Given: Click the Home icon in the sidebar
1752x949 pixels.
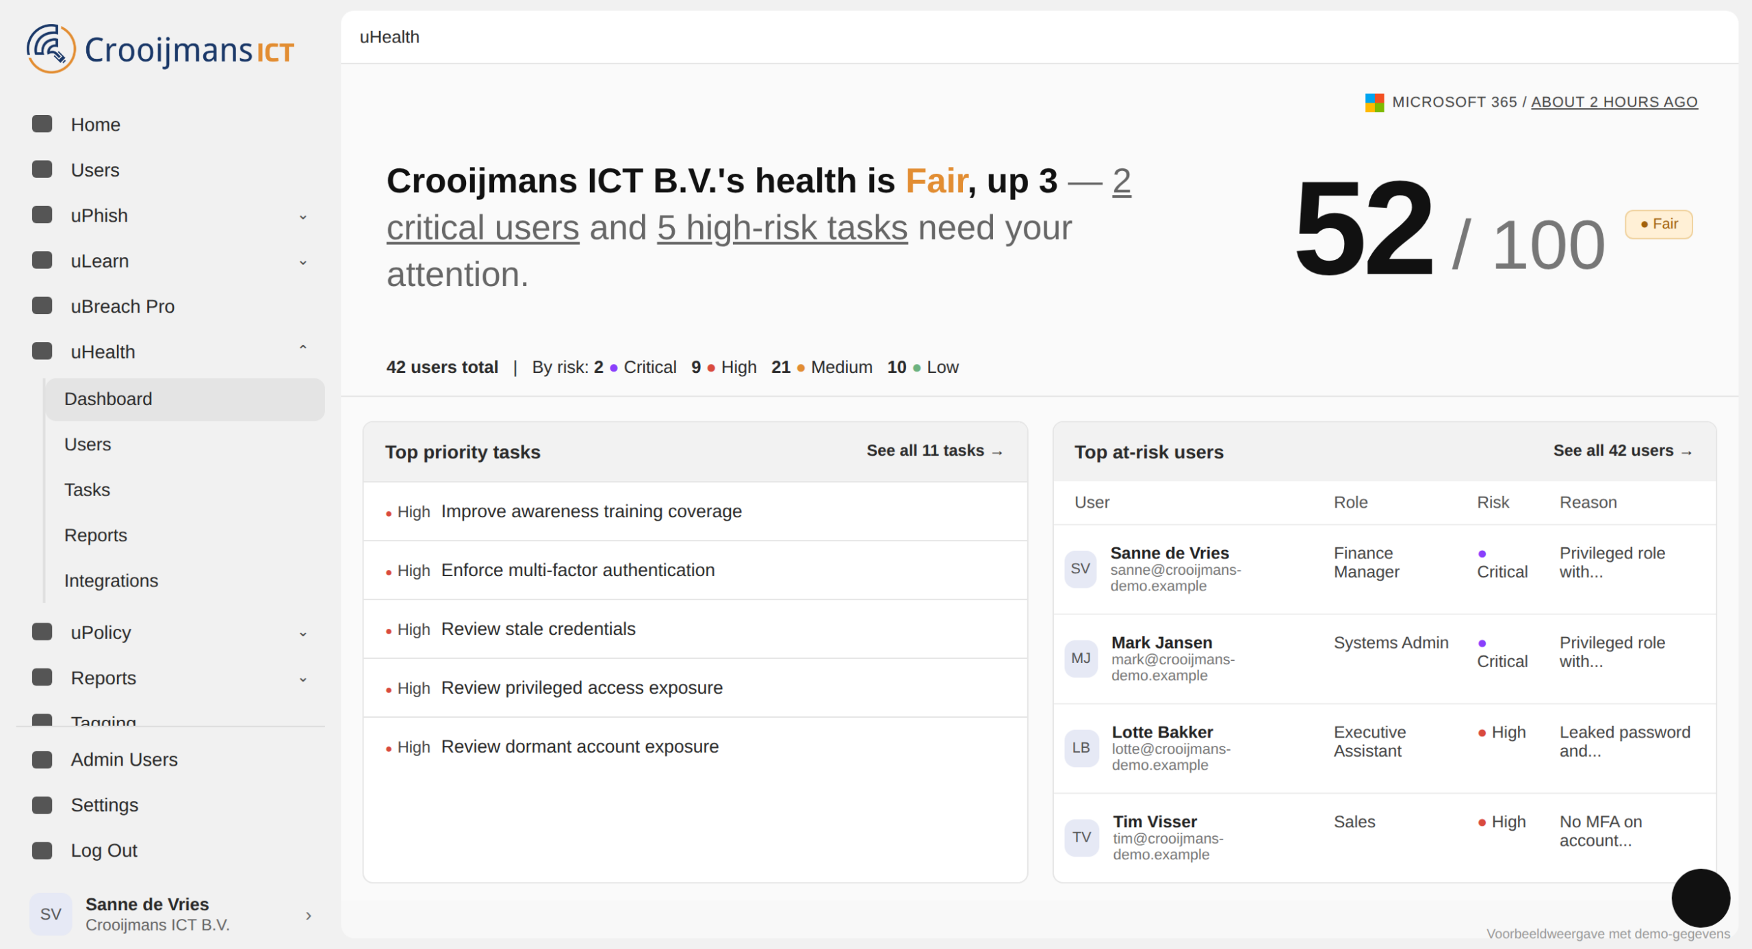Looking at the screenshot, I should pyautogui.click(x=42, y=124).
